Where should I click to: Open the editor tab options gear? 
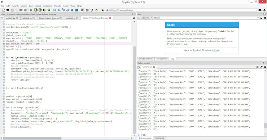pos(134,18)
